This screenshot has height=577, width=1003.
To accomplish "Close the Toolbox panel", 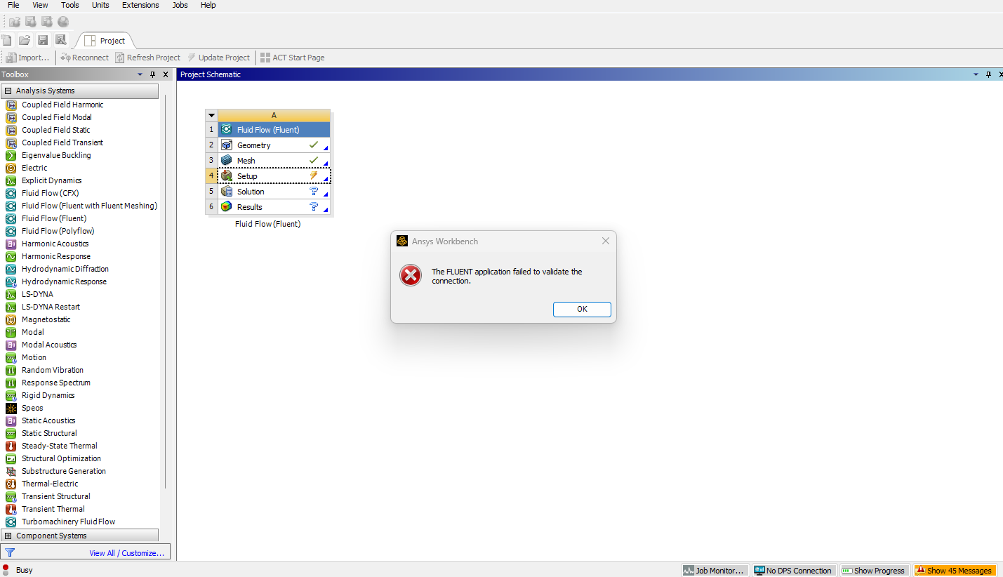I will pos(166,74).
